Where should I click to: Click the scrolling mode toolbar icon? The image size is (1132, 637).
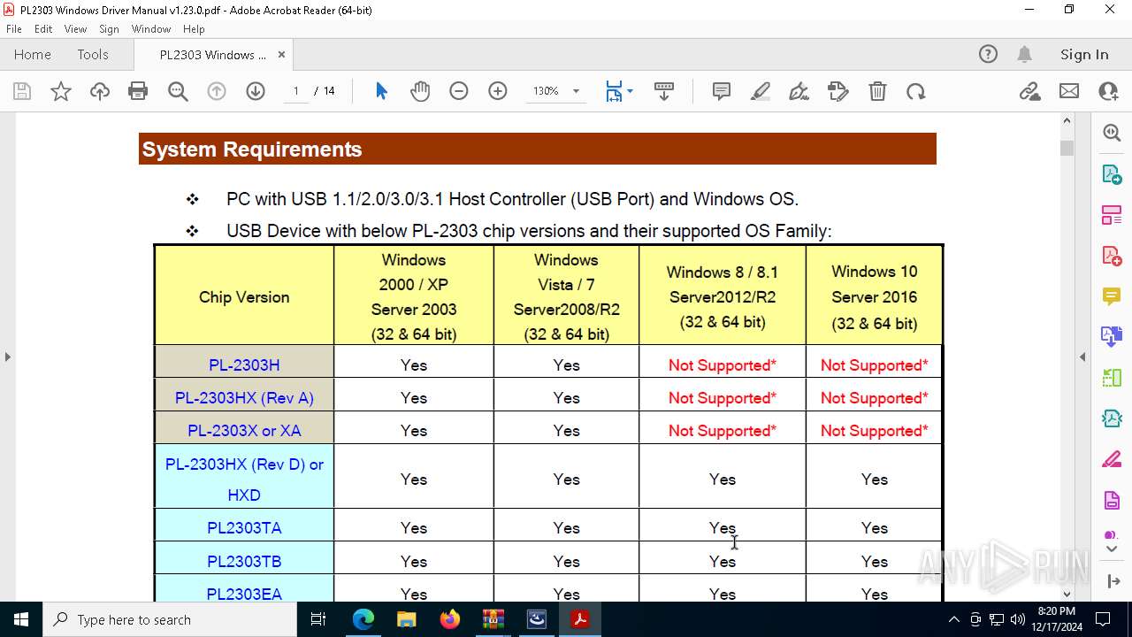click(x=664, y=91)
